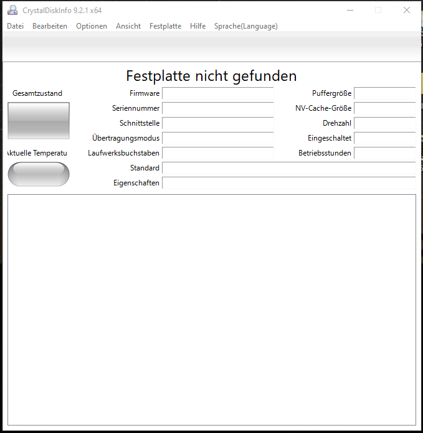Click the CrystalDiskInfo app icon in title bar
Image resolution: width=423 pixels, height=433 pixels.
(x=12, y=10)
